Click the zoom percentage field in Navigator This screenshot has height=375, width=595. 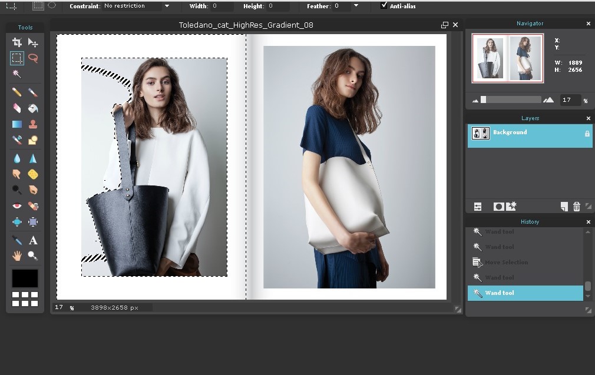570,99
